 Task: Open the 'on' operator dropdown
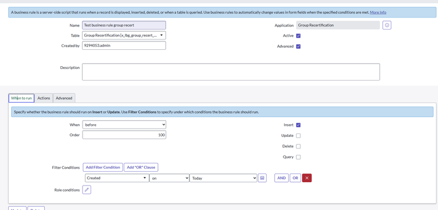pyautogui.click(x=169, y=178)
